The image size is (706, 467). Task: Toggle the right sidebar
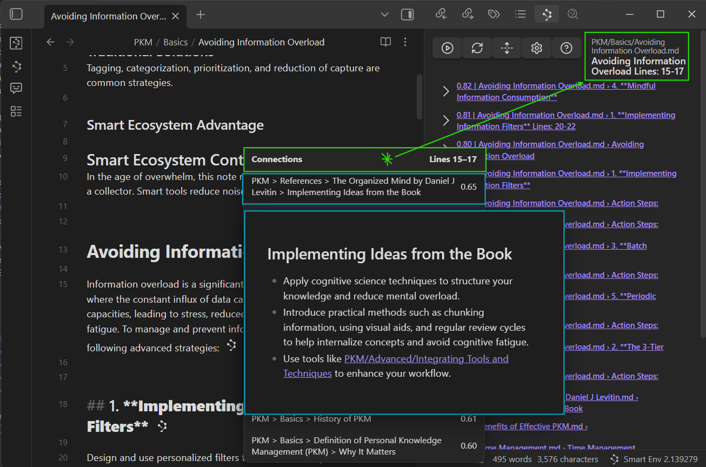pos(407,15)
